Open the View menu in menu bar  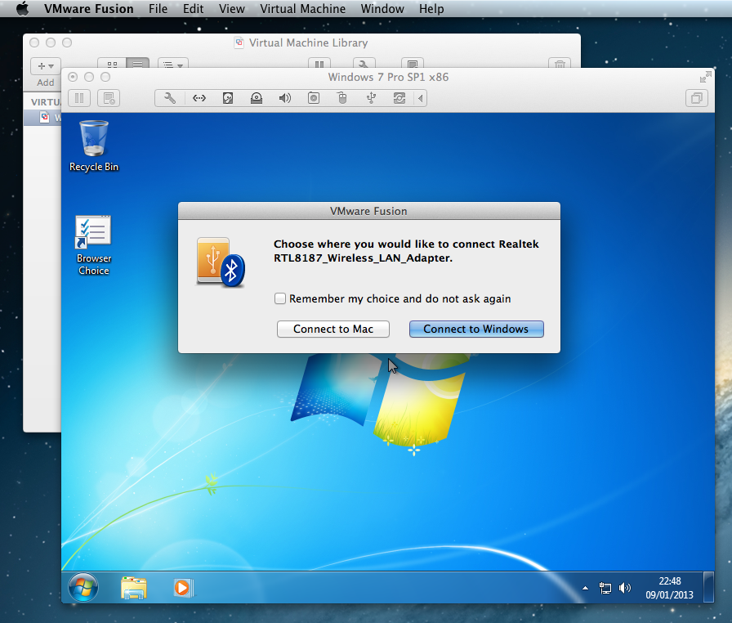click(232, 9)
